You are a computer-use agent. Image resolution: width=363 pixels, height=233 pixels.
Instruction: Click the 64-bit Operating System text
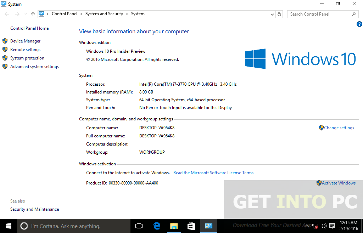click(182, 100)
